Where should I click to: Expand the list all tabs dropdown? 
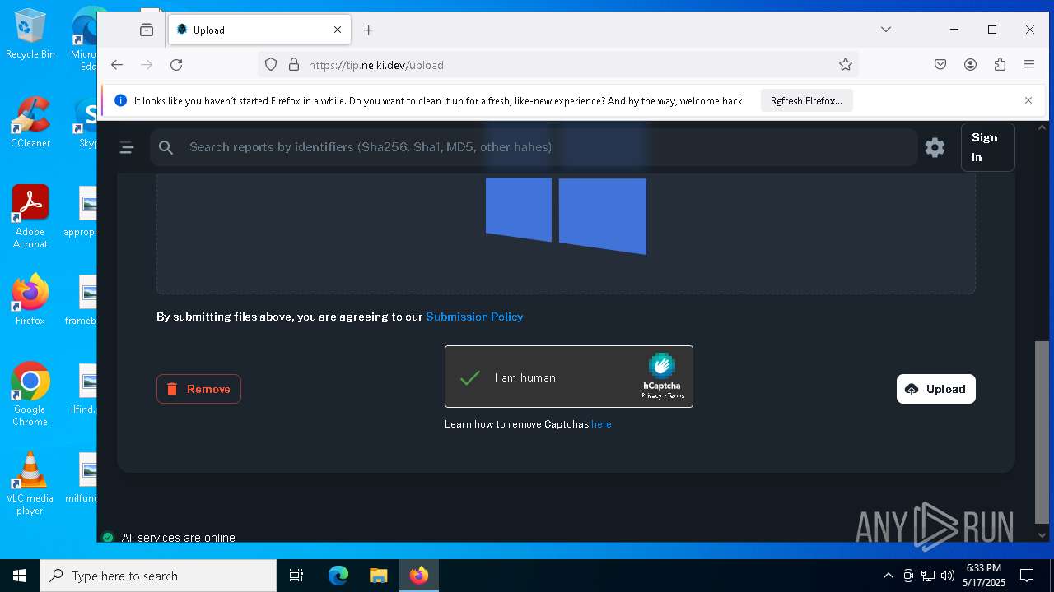point(886,30)
